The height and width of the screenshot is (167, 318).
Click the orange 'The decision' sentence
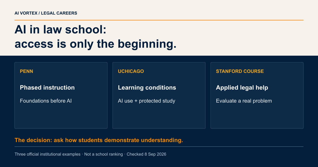[99, 140]
